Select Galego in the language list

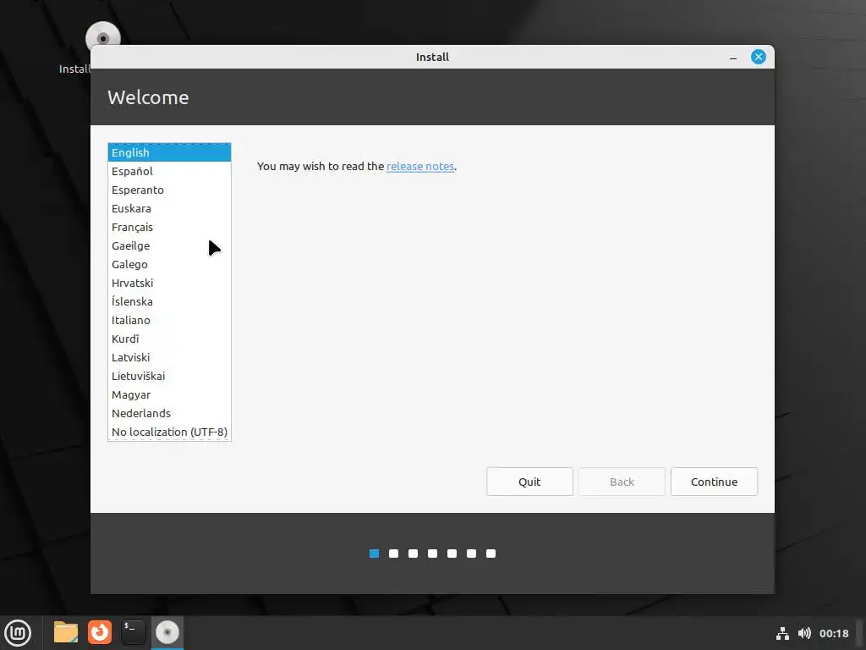tap(169, 264)
